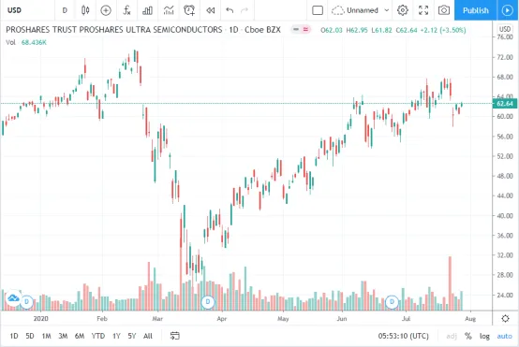Screen dimensions: 519x347
Task: Click the dividend marker near April
Action: click(208, 301)
